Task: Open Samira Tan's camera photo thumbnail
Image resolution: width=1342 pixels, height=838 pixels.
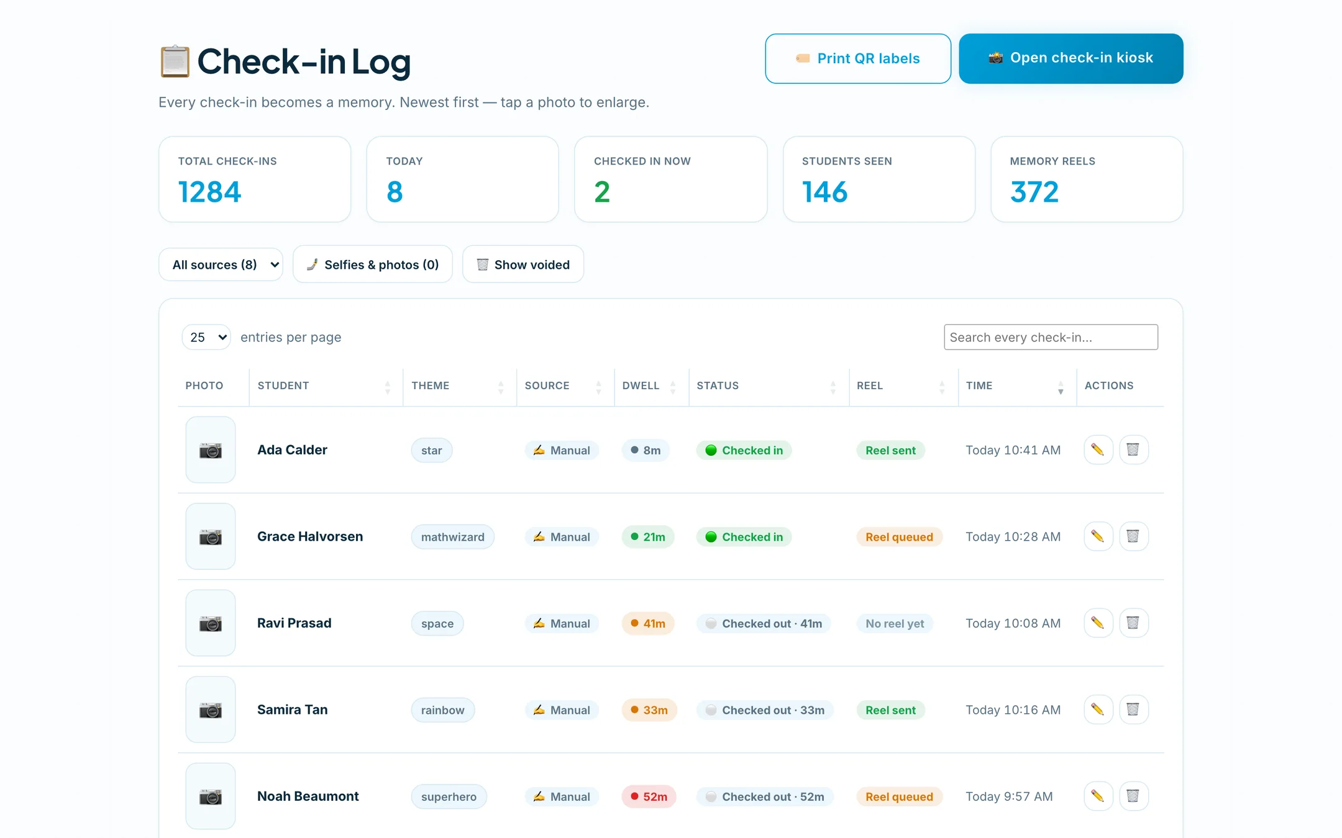Action: click(211, 710)
